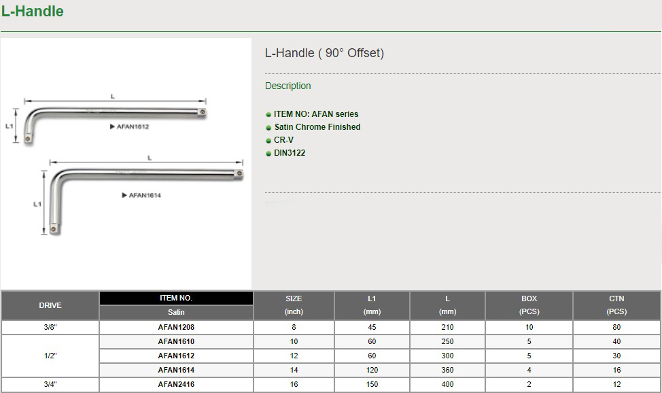Click the SIZE (inch) column header
The image size is (662, 393).
click(294, 305)
